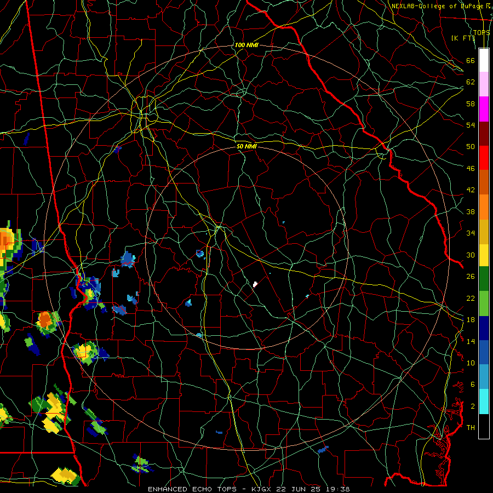This screenshot has width=493, height=493.
Task: Click the 100 NMI range ring label
Action: 246,45
